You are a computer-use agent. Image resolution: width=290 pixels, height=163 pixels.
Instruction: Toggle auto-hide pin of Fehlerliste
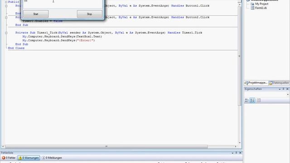[x=236, y=153]
